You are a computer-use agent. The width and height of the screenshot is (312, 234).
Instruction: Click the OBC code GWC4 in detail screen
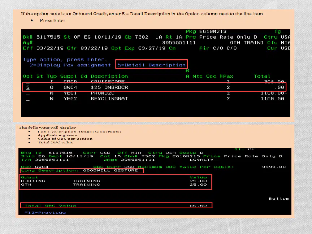(x=42, y=167)
